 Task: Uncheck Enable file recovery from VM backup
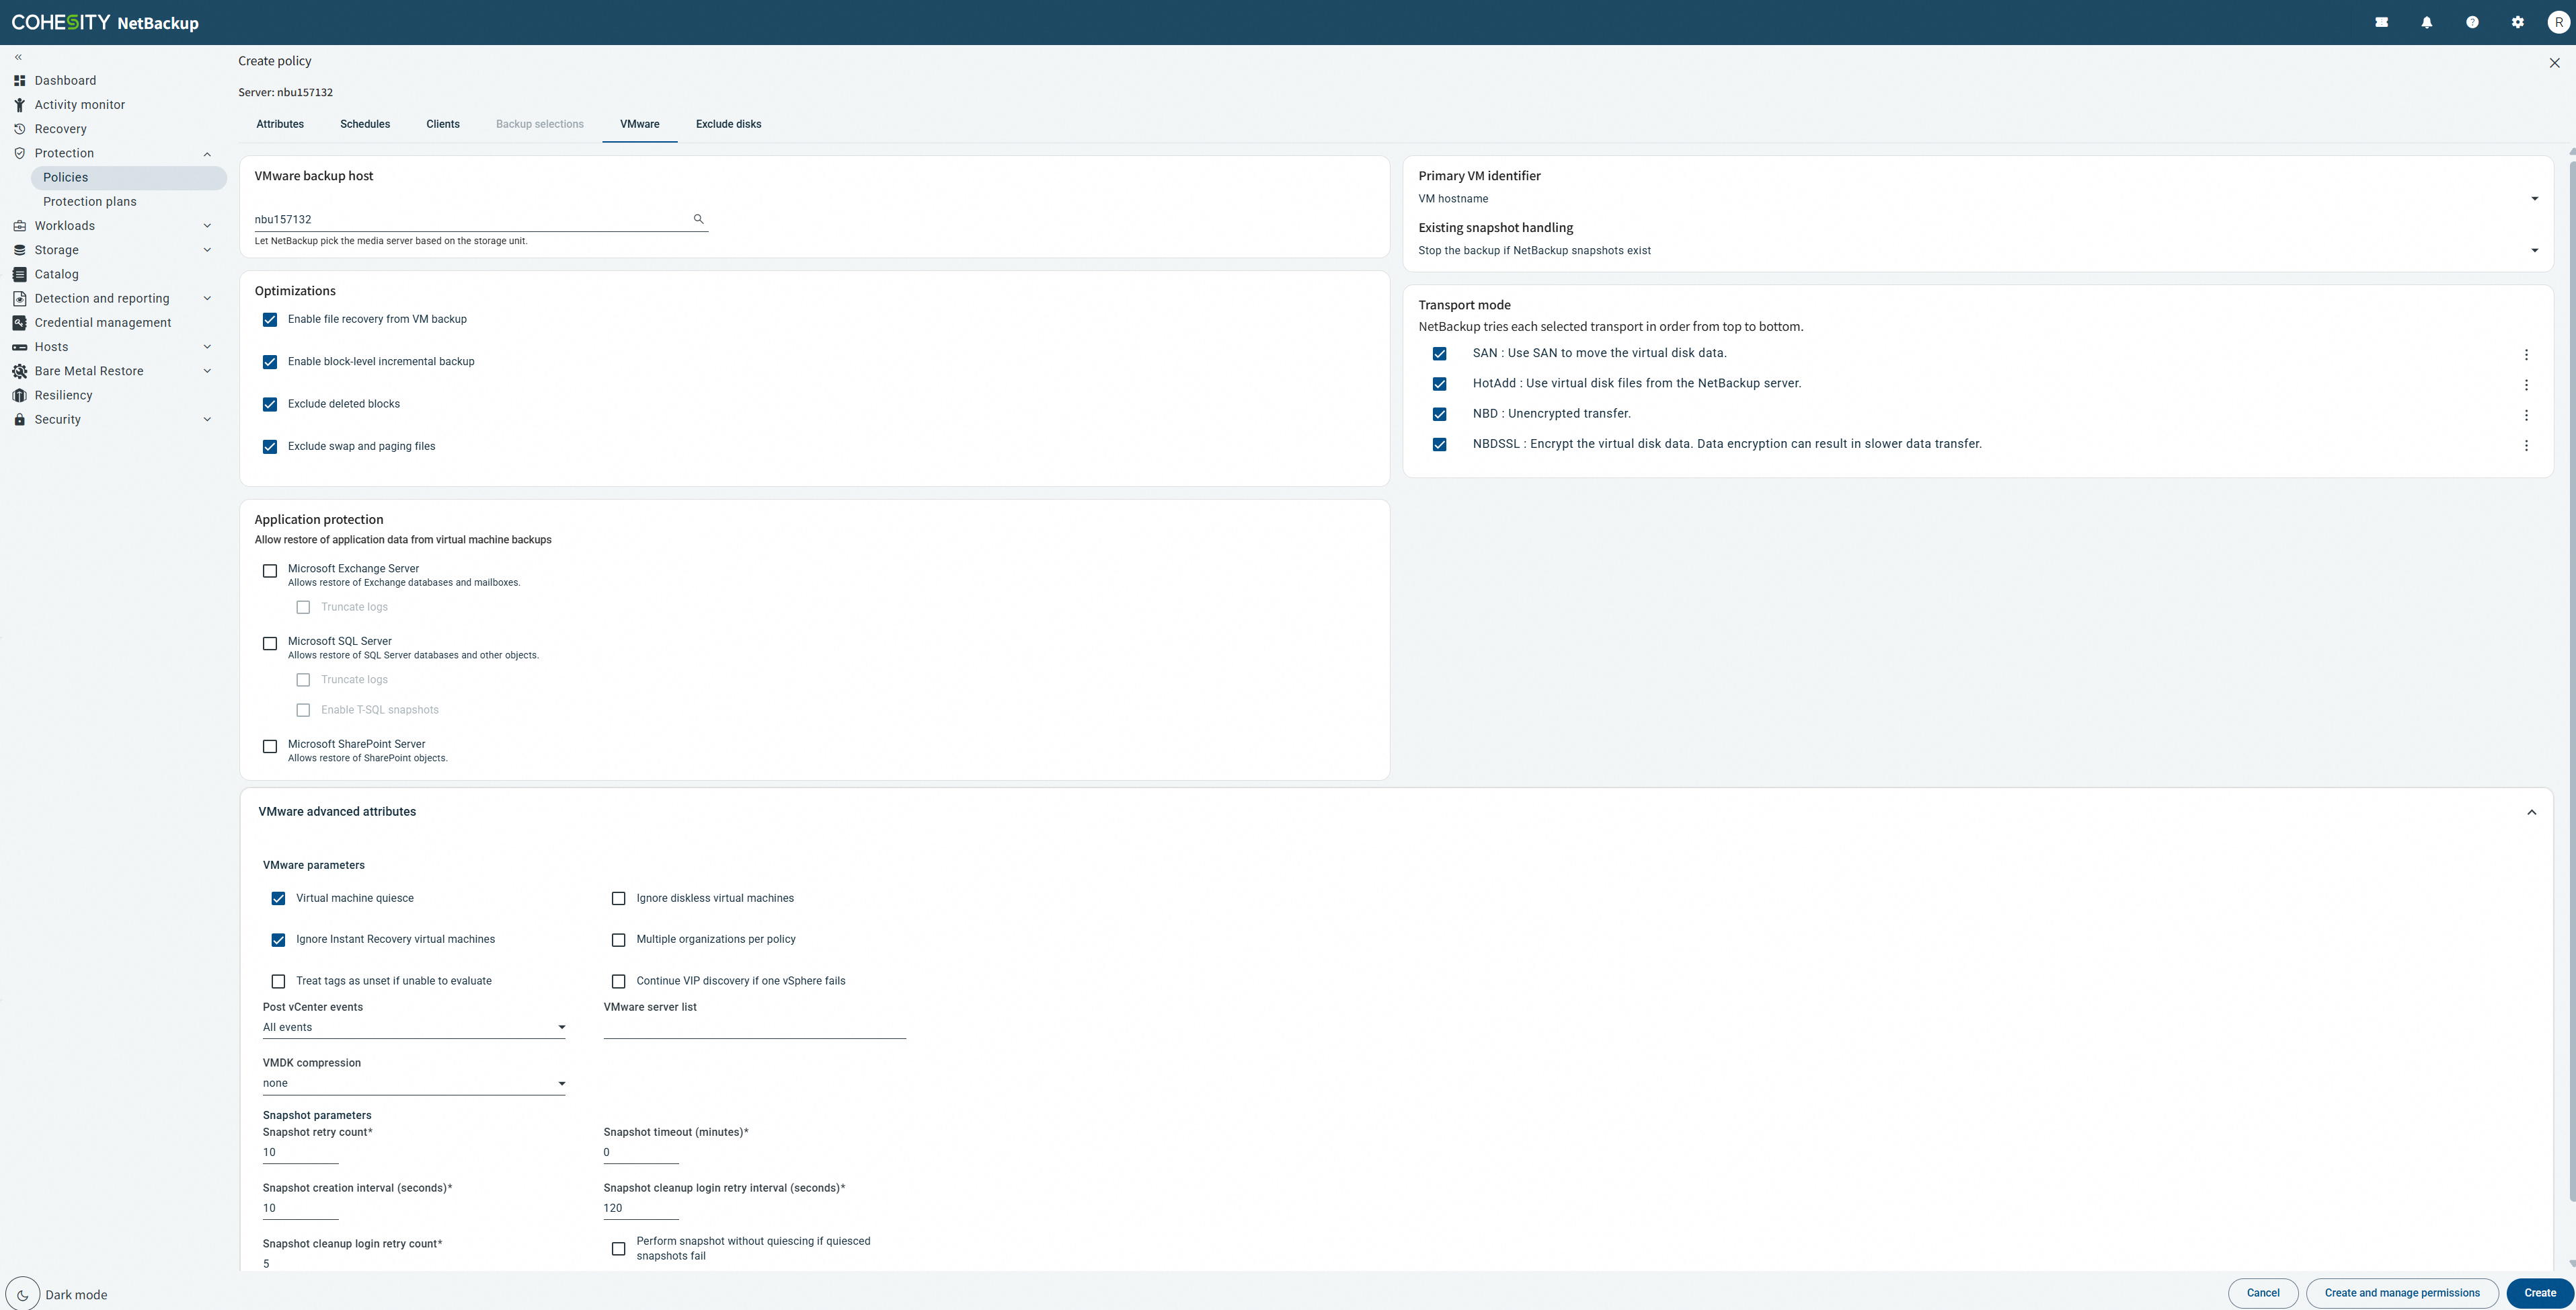(x=270, y=320)
